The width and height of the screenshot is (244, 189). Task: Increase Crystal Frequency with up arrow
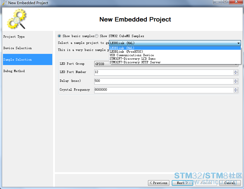[236, 89]
